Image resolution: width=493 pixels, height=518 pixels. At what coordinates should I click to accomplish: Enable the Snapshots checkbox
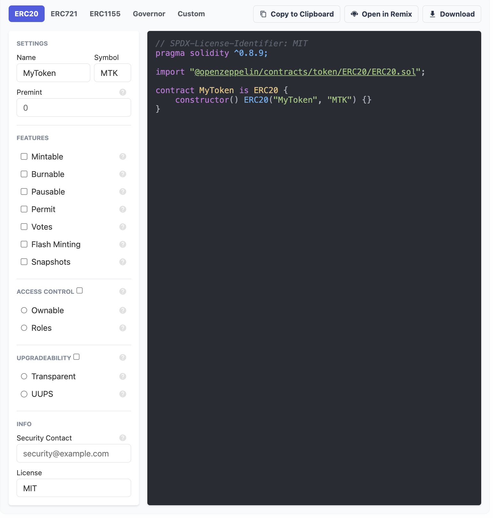click(24, 262)
